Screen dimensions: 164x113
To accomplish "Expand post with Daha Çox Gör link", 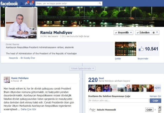I will 28,109.
